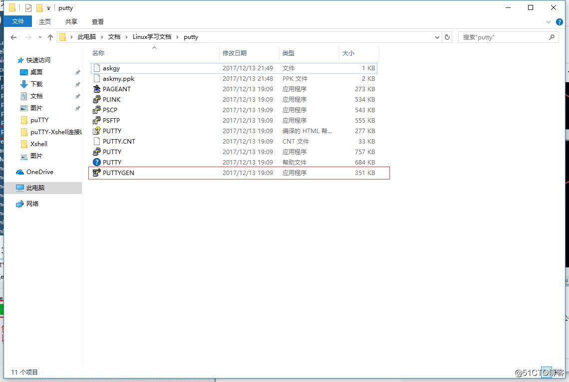The width and height of the screenshot is (569, 382).
Task: Open the chevron after 此电脑 in breadcrumb
Action: click(x=102, y=37)
